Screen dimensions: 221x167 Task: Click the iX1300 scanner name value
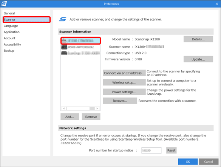point(149,46)
